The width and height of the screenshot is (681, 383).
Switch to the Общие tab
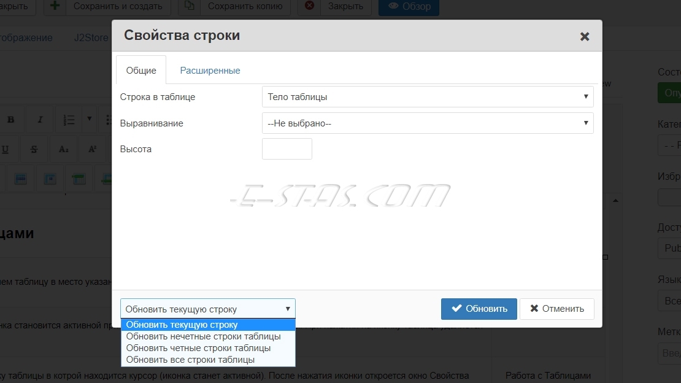pos(141,70)
